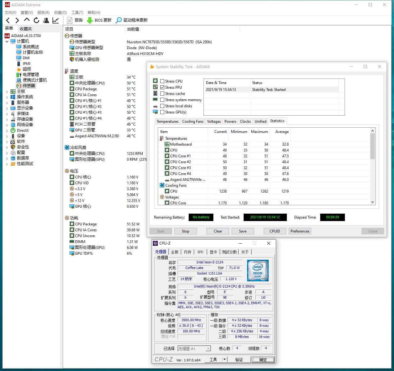Click the back navigation arrow in toolbar
Image resolution: width=394 pixels, height=371 pixels.
(x=8, y=20)
